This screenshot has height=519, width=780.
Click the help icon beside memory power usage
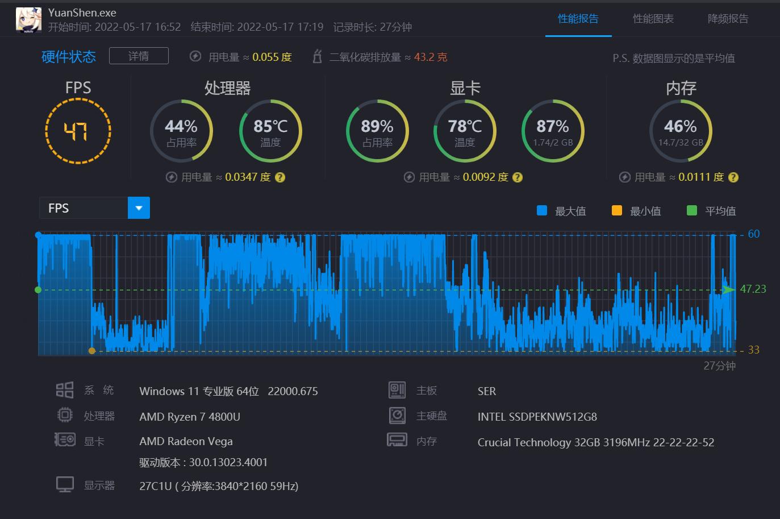733,177
